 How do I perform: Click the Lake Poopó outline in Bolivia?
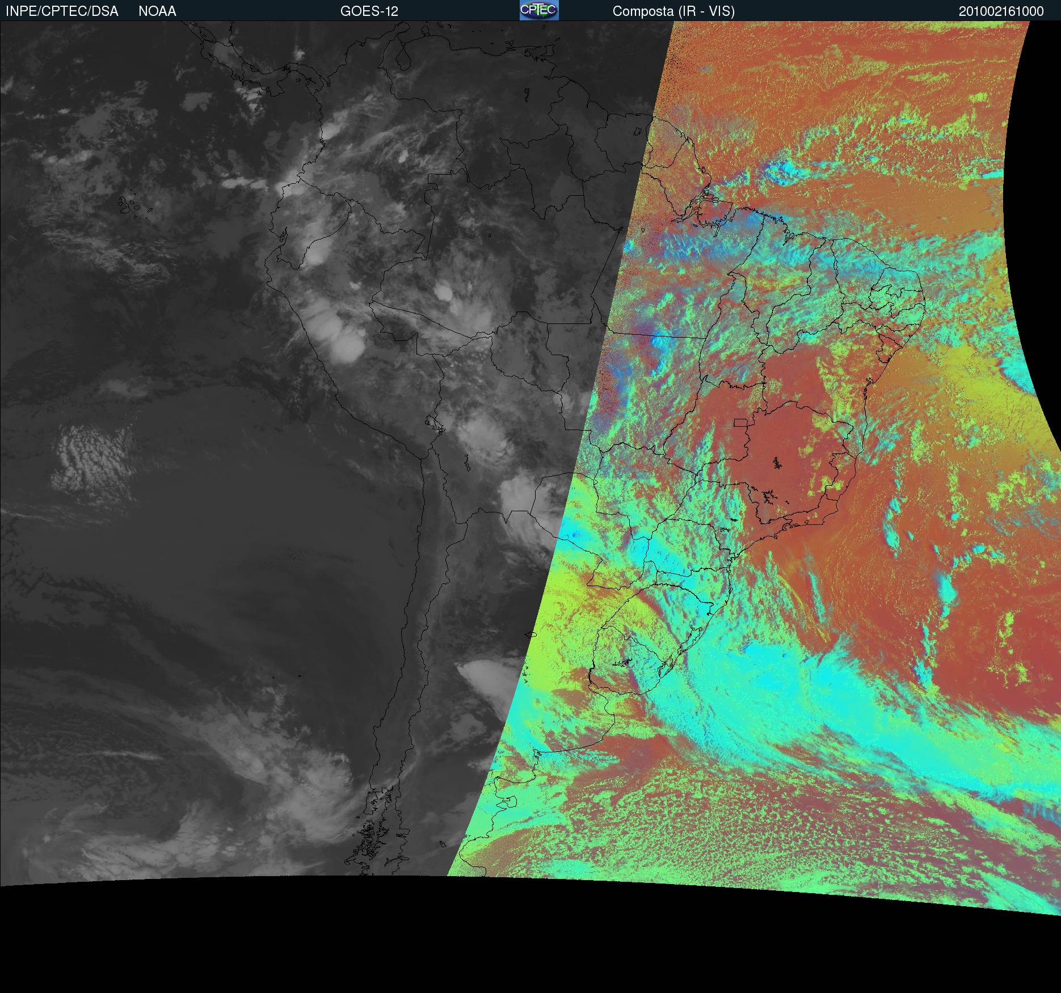466,461
